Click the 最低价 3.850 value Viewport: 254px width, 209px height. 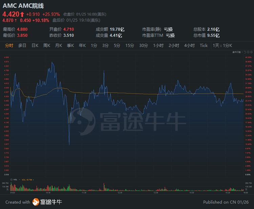coord(22,35)
